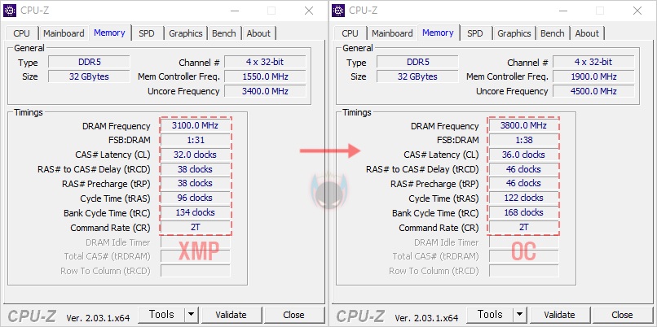Close the right CPU-Z window via title bar X
The image size is (657, 327).
pyautogui.click(x=637, y=11)
